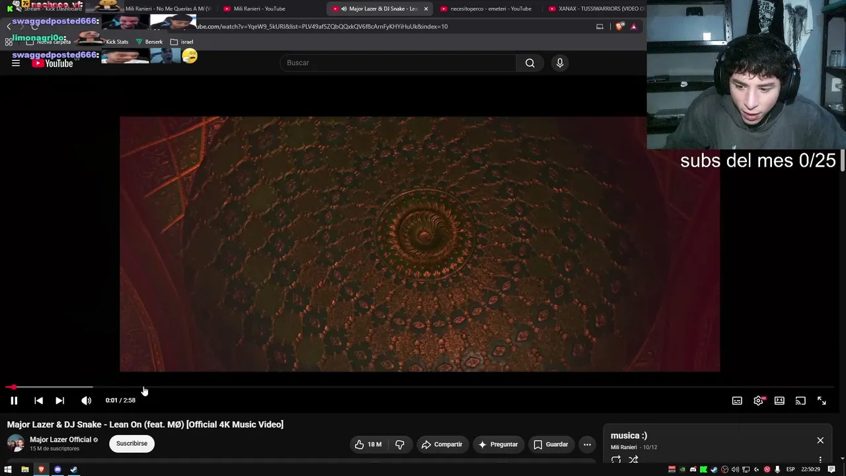Switch the player to theater mode
This screenshot has height=476, width=846.
(x=779, y=401)
